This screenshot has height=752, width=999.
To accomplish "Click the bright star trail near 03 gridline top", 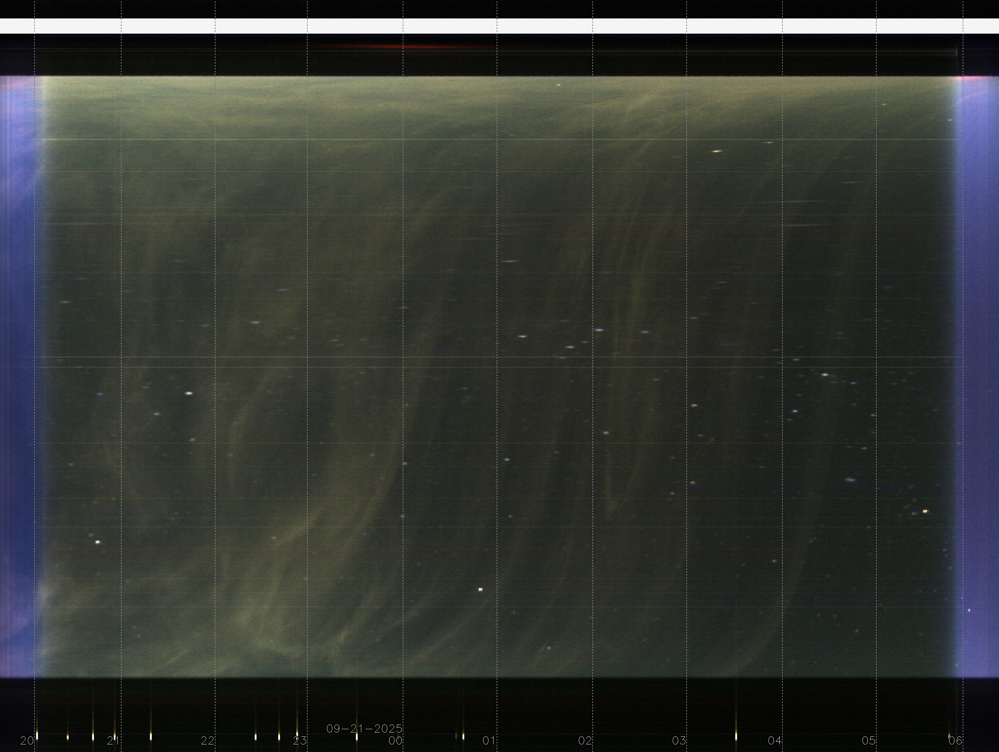I will point(716,151).
